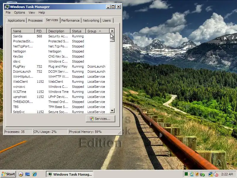Switch to the Applications tab

16,20
